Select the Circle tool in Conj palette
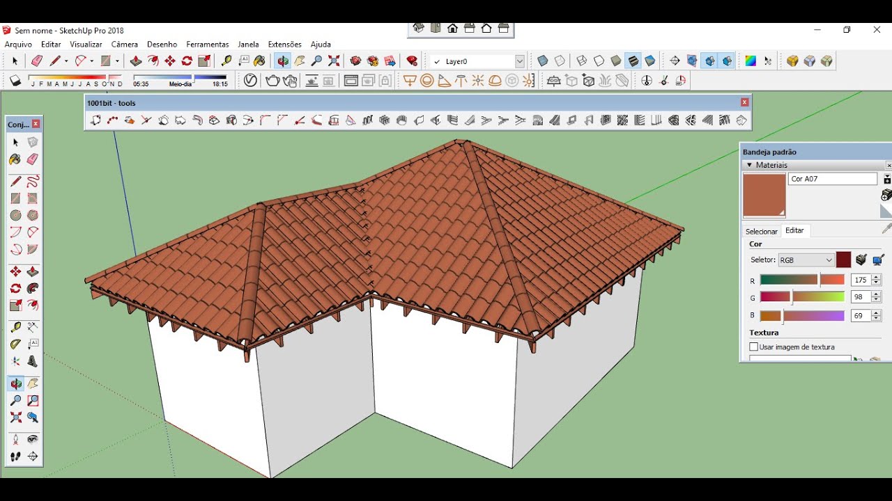This screenshot has width=892, height=501. coord(15,215)
